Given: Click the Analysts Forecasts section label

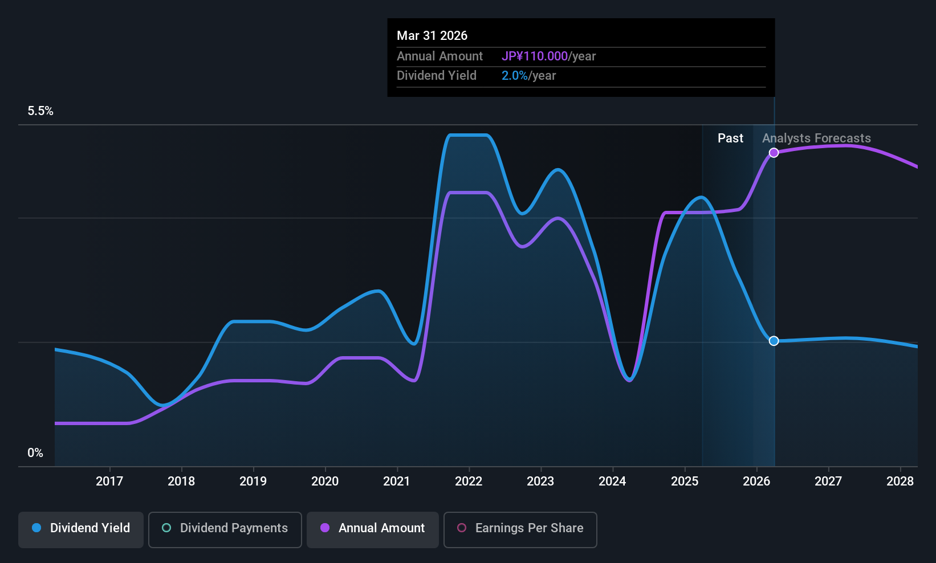Looking at the screenshot, I should tap(816, 138).
